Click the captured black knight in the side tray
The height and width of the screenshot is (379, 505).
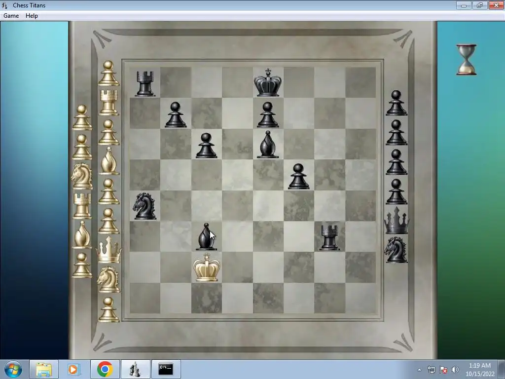pyautogui.click(x=396, y=250)
